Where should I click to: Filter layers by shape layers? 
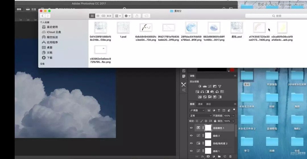224,110
